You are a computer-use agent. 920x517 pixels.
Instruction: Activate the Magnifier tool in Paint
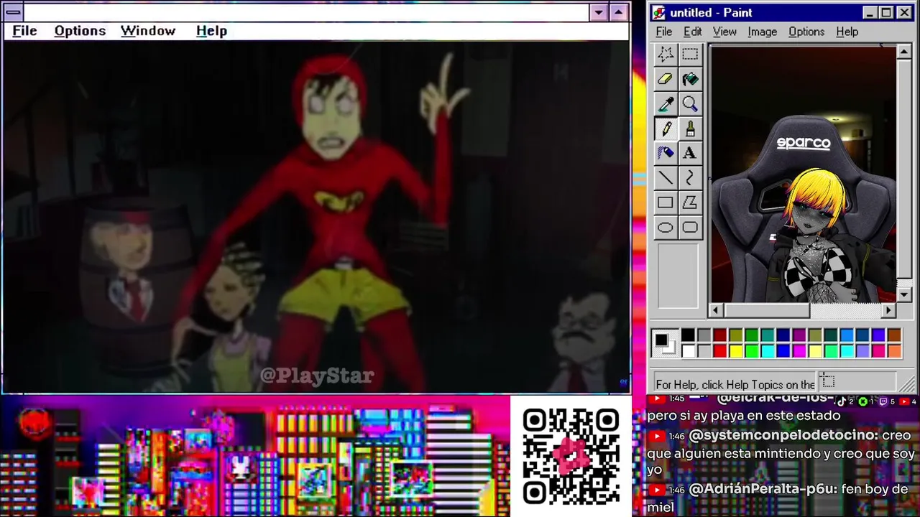point(690,104)
